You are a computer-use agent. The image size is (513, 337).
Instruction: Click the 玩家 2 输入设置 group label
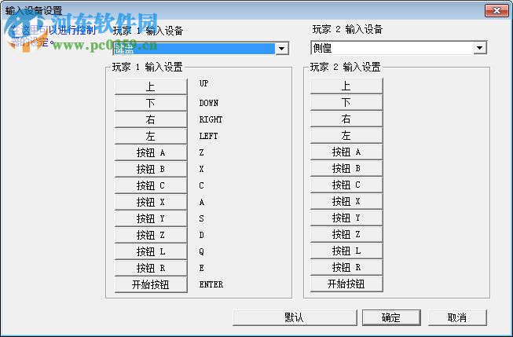click(x=345, y=67)
